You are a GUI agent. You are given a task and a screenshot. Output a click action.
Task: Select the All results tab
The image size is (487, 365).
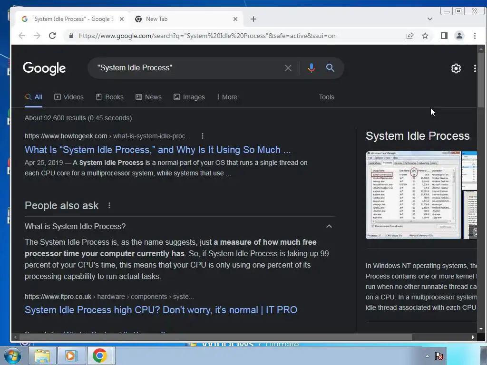pos(34,97)
